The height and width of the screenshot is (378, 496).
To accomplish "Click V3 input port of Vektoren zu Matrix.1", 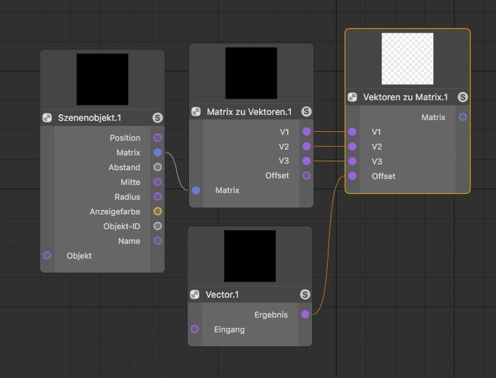I will (x=352, y=161).
